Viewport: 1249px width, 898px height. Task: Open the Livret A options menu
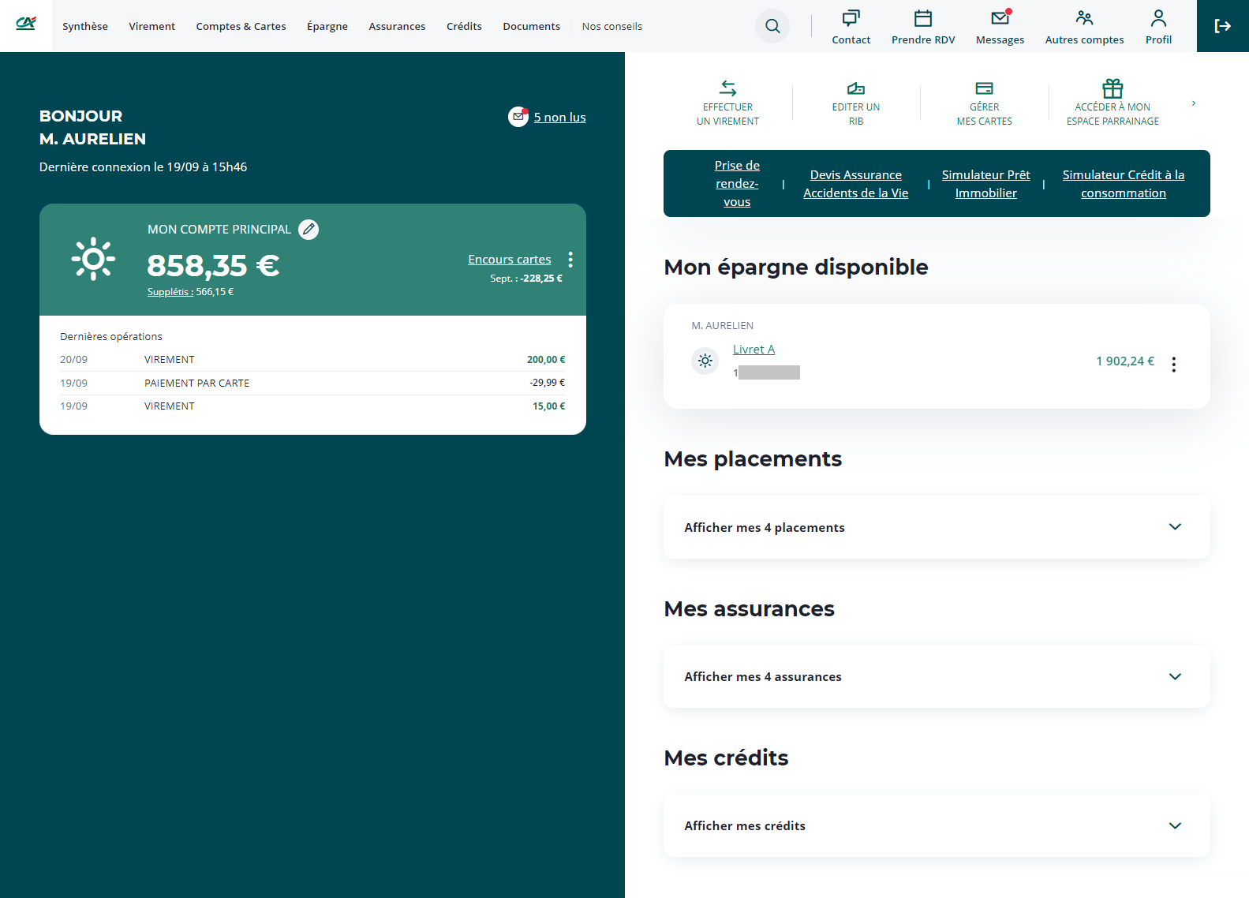coord(1173,364)
